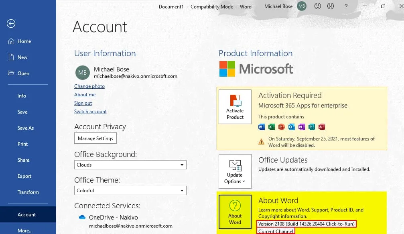The width and height of the screenshot is (404, 234).
Task: Open the Office Theme Colorful dropdown
Action: (130, 191)
